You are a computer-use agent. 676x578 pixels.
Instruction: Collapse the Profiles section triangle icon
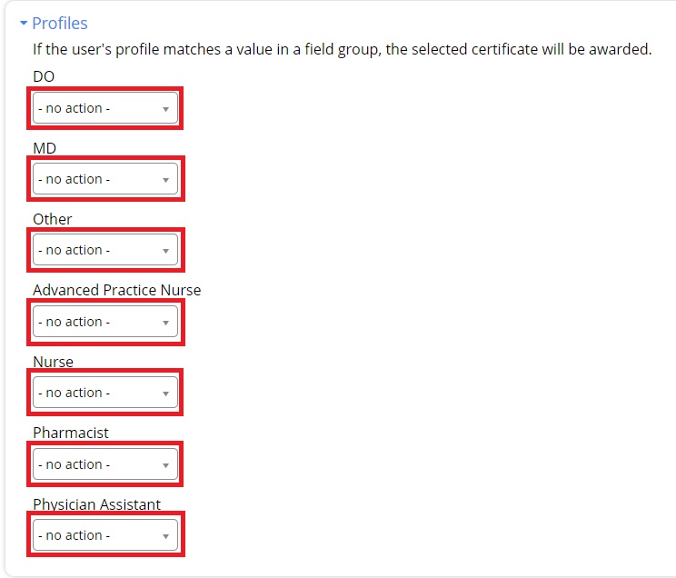[x=24, y=24]
